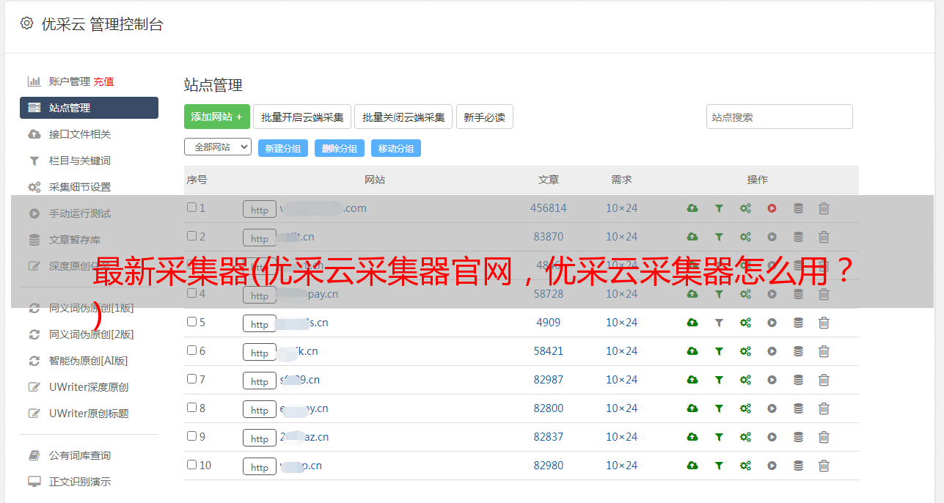Open article count 82987 link
The width and height of the screenshot is (944, 503).
click(549, 380)
